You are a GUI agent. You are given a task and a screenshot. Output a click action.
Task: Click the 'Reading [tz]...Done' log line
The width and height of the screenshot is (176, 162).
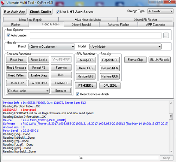16,141
